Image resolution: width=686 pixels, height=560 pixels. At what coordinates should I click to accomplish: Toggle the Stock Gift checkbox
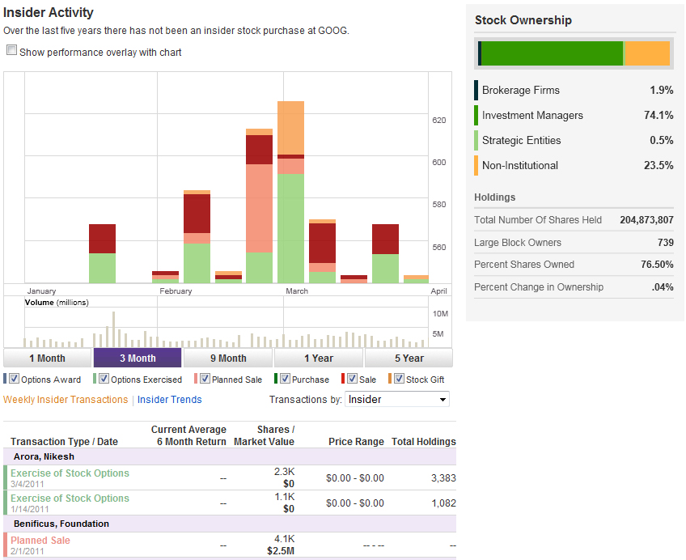point(399,379)
